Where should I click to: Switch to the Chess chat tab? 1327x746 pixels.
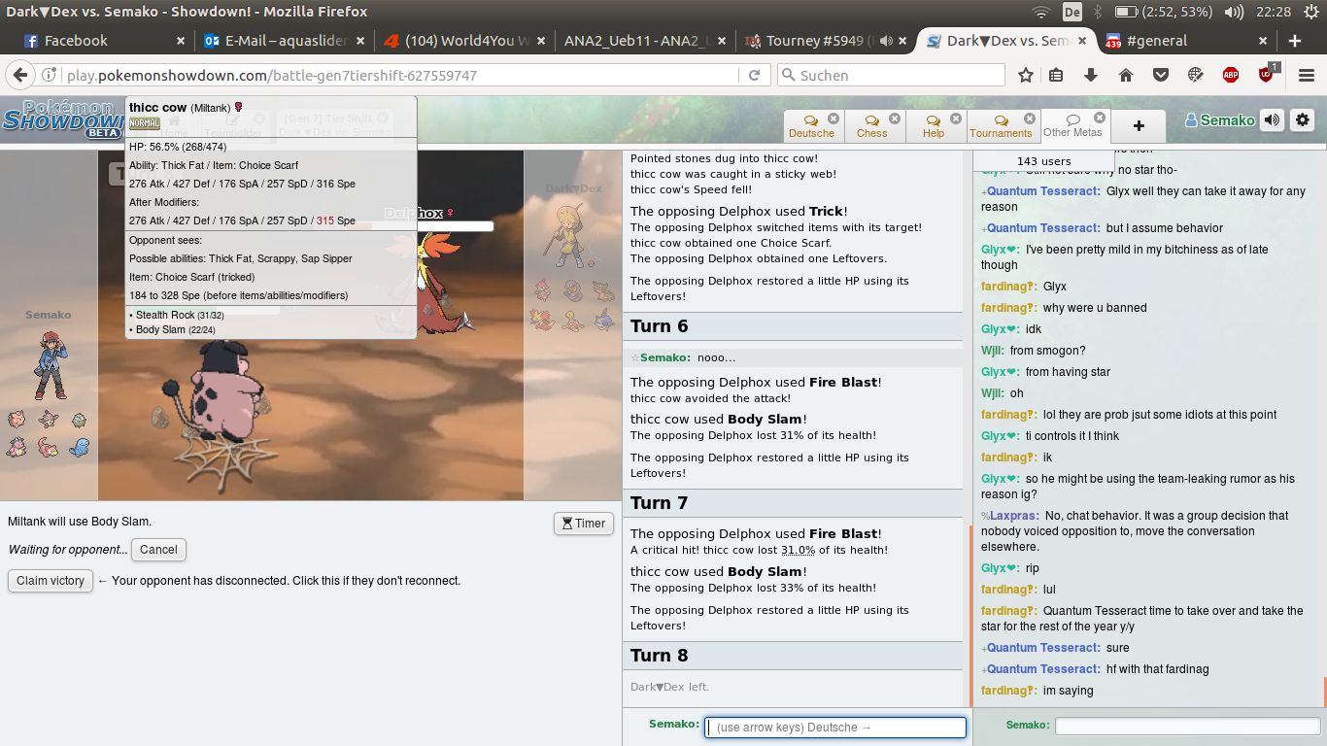point(871,126)
